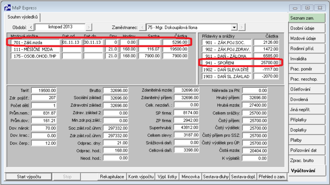Open Příplatky section

click(x=306, y=120)
